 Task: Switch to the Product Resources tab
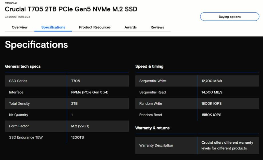(95, 27)
